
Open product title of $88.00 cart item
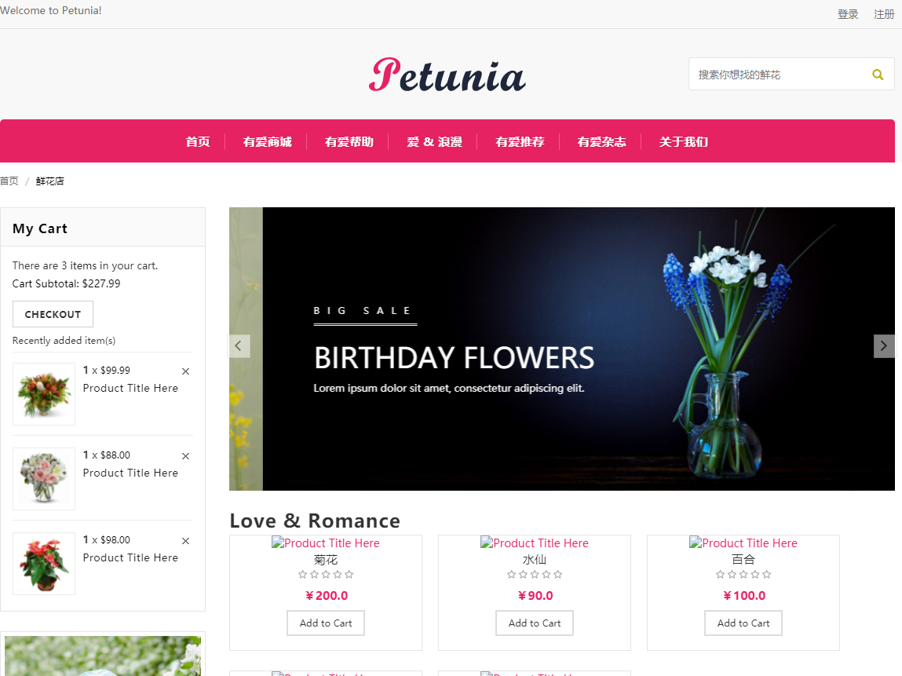[x=130, y=473]
